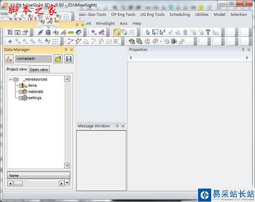Switch to the Project view tab
The height and width of the screenshot is (202, 255).
[x=17, y=69]
